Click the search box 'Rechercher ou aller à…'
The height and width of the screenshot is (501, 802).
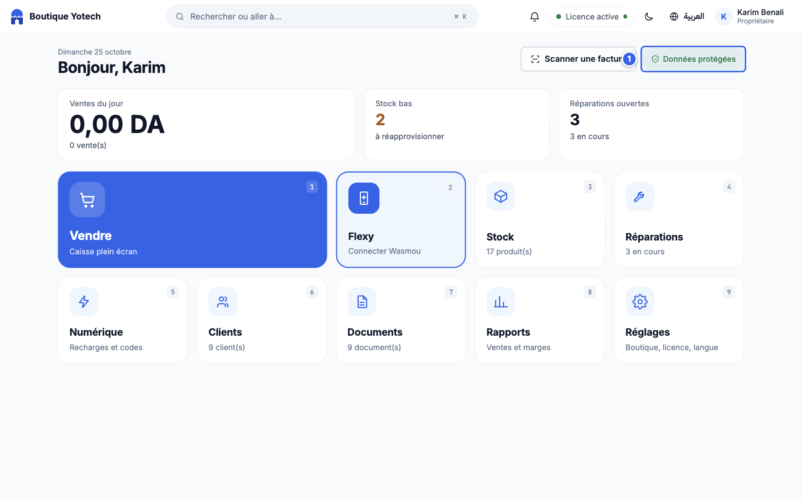(x=322, y=17)
